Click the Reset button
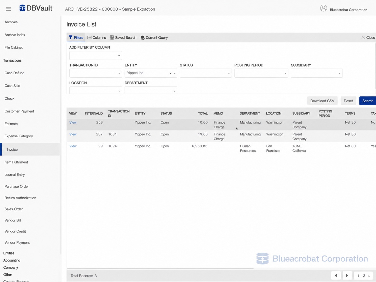 (348, 101)
